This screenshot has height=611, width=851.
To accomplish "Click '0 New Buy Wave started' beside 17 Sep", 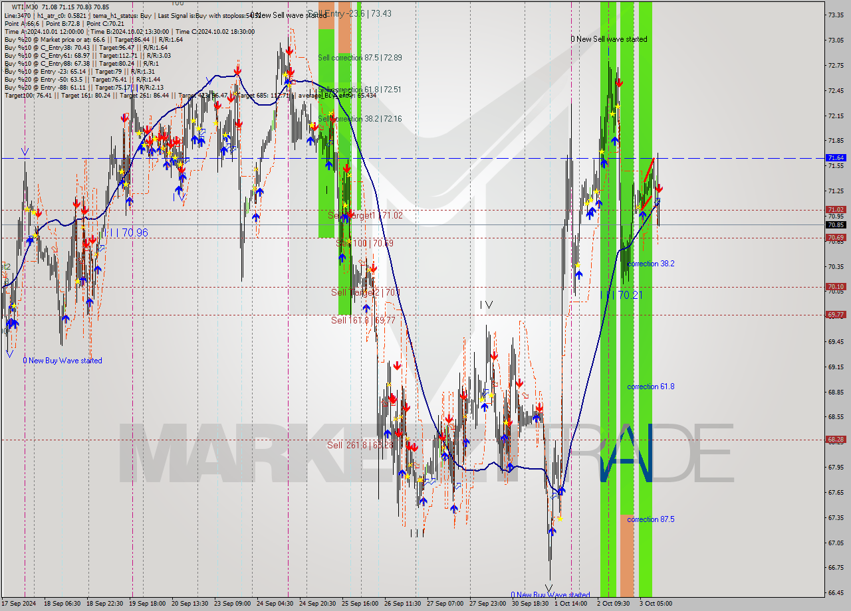I will click(x=62, y=361).
